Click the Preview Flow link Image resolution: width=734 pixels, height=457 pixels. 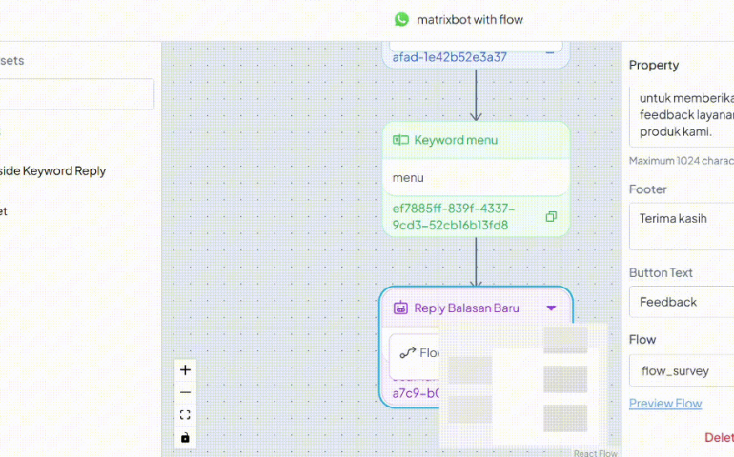(x=664, y=404)
